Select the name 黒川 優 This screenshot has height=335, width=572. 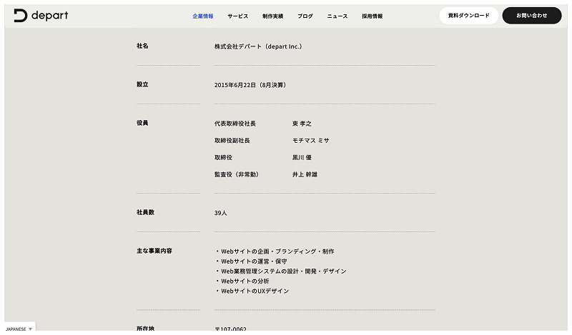click(302, 157)
